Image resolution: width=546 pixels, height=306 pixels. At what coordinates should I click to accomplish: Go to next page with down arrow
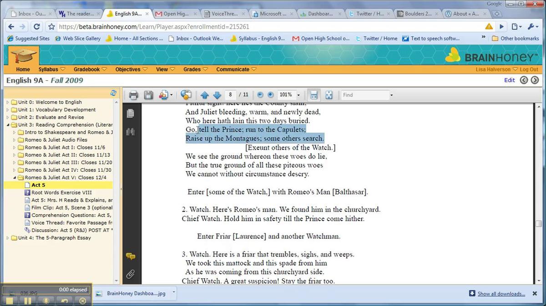tap(217, 95)
